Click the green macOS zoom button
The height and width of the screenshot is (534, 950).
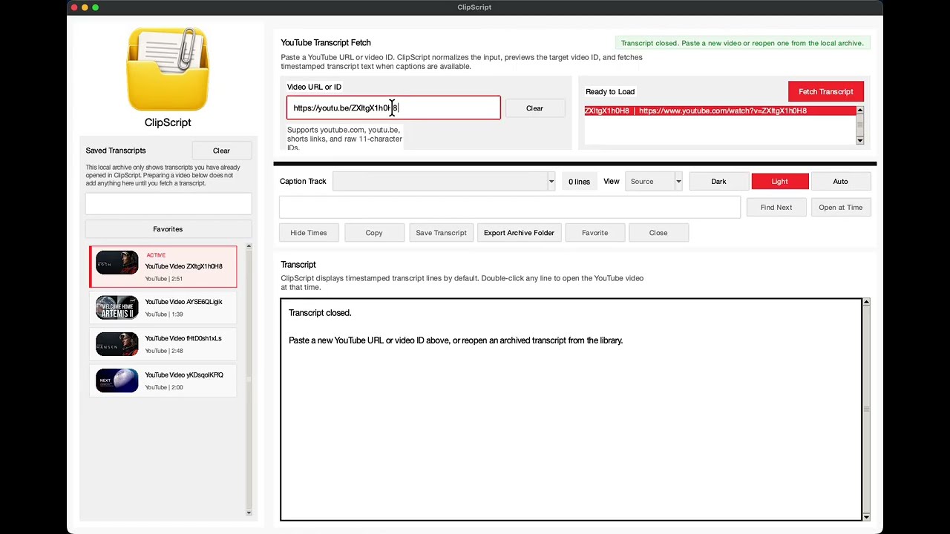95,7
